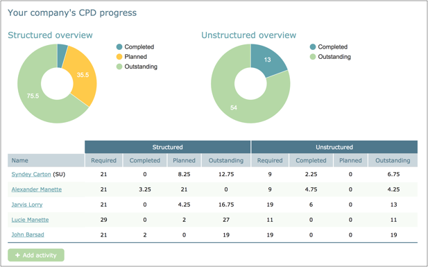This screenshot has width=428, height=267.
Task: Open Lucie Manette's profile link
Action: 30,220
